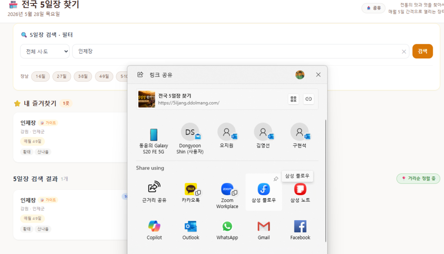The width and height of the screenshot is (444, 254).
Task: Open 인제장 in 5일장 검색 결과
Action: coord(28,200)
